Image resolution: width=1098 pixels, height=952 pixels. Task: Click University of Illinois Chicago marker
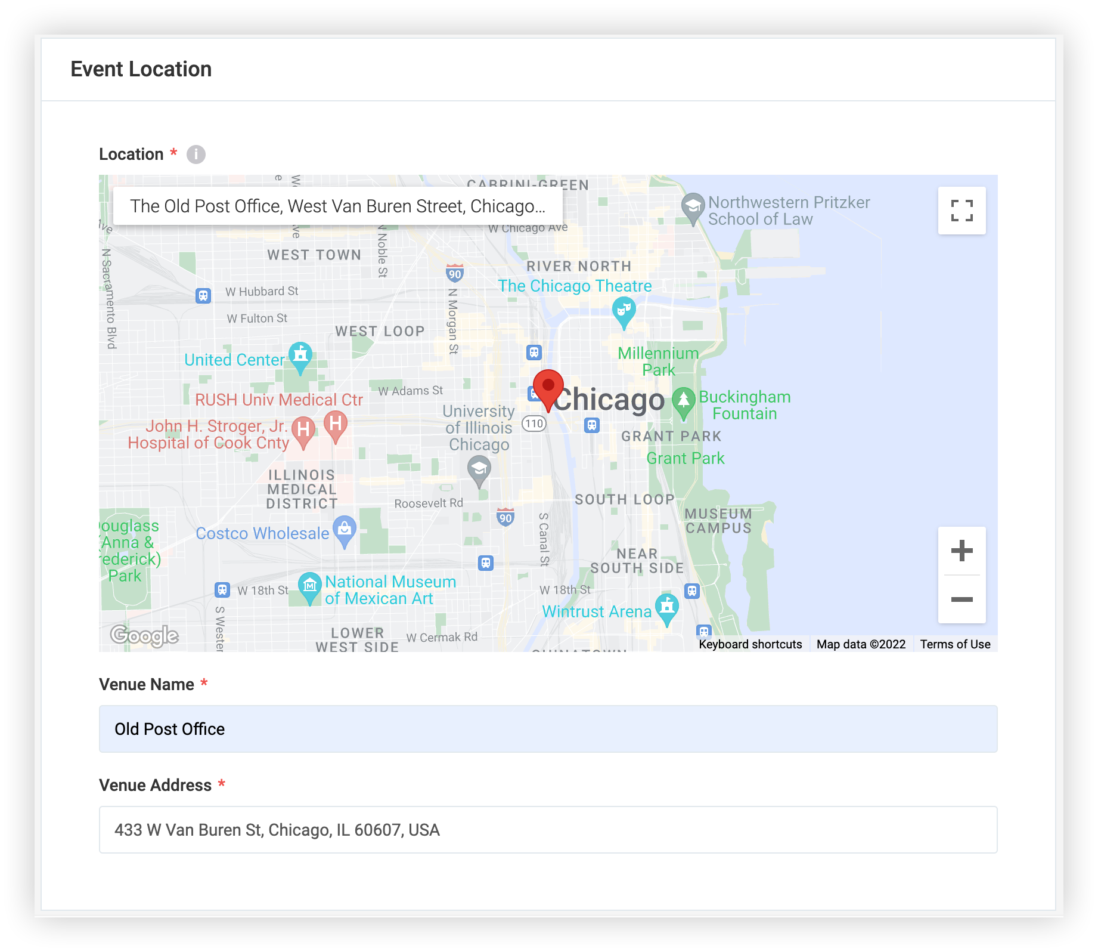[x=479, y=471]
